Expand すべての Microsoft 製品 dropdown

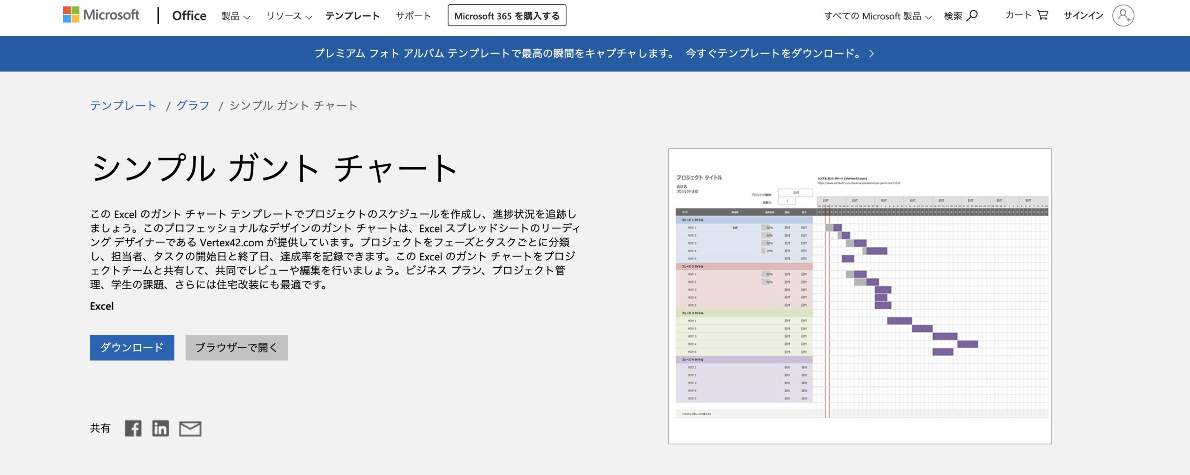pyautogui.click(x=878, y=16)
